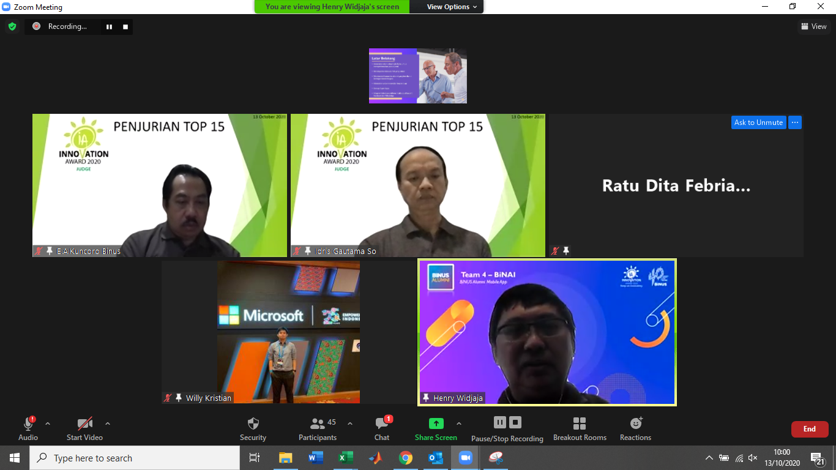Expand video options chevron

[x=108, y=423]
